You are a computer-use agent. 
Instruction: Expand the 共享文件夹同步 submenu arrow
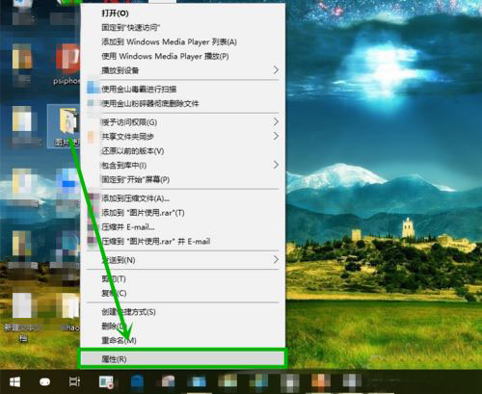tap(276, 136)
